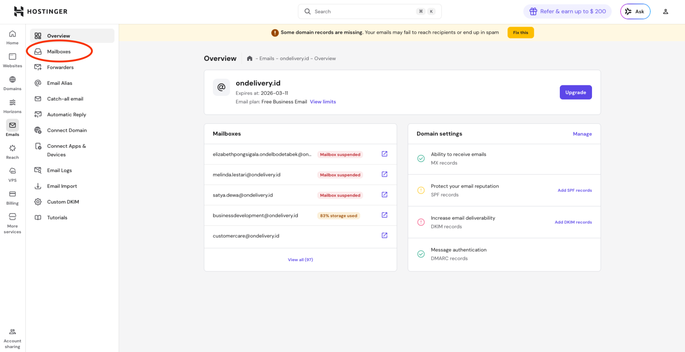Click the user profile icon
Viewport: 685px width, 352px height.
[665, 11]
